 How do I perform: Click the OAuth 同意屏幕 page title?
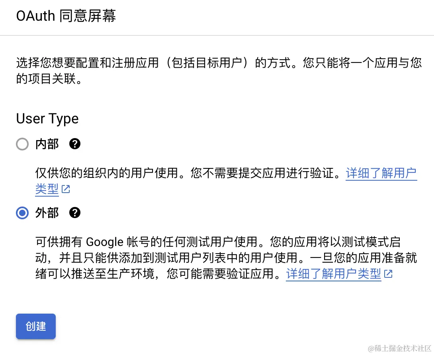(x=66, y=16)
